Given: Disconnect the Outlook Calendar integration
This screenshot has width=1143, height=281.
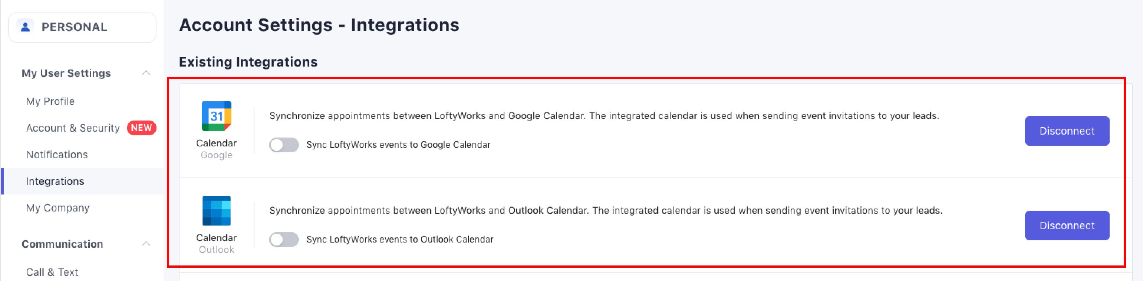Looking at the screenshot, I should [x=1066, y=226].
